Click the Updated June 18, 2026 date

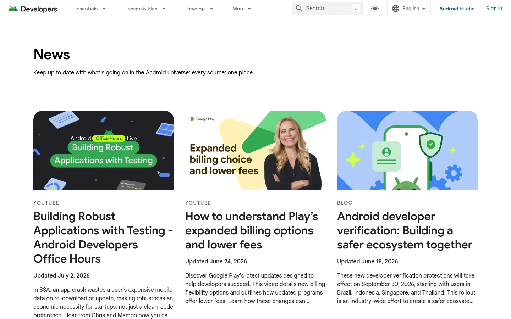click(368, 261)
